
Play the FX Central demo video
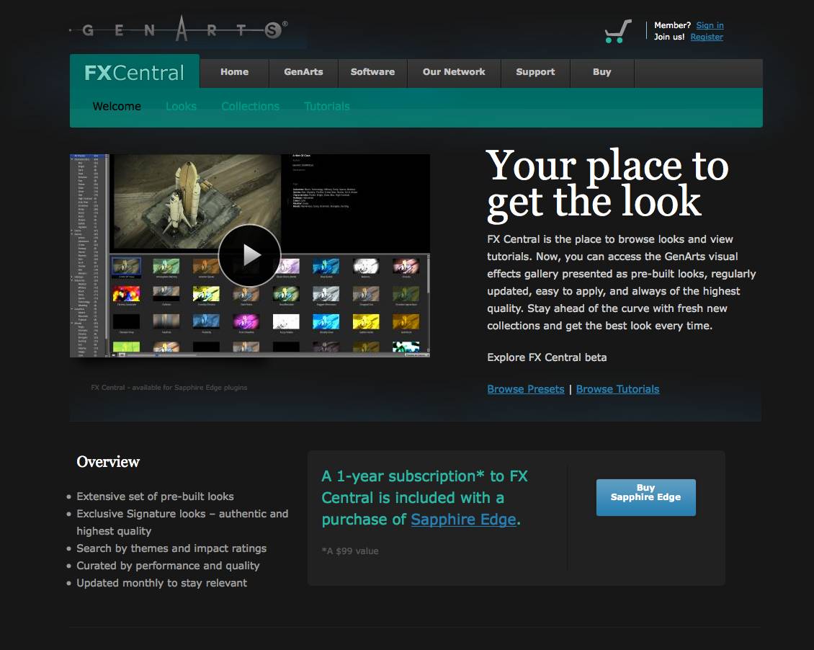tap(250, 255)
